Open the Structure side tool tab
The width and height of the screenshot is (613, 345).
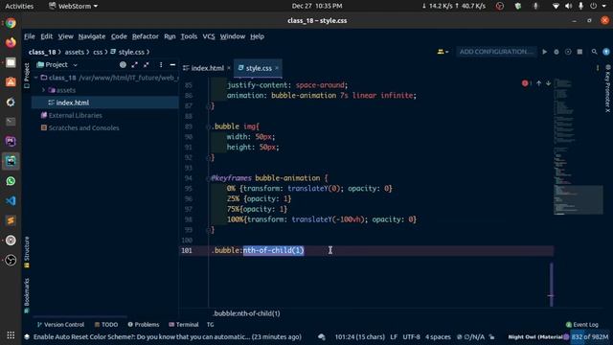(x=27, y=252)
